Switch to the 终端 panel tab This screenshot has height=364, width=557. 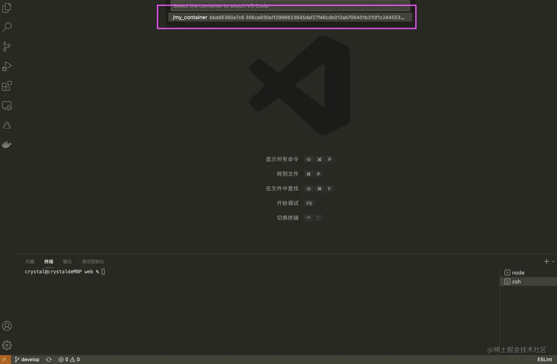tap(49, 262)
